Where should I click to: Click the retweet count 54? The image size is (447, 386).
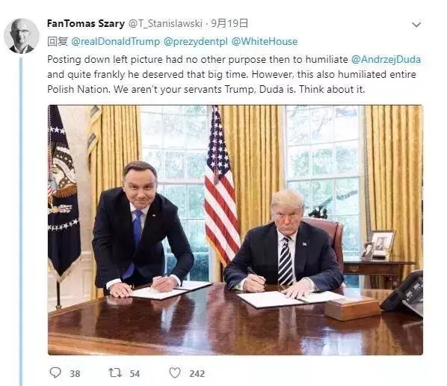tap(135, 374)
